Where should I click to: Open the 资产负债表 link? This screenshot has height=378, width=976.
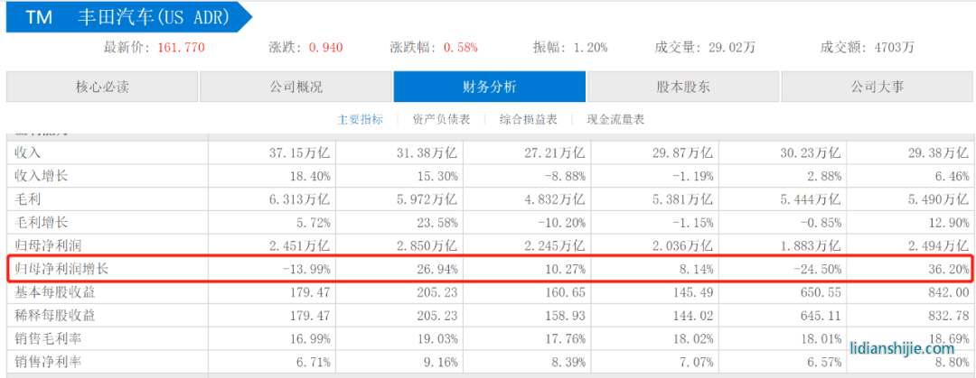(x=440, y=119)
